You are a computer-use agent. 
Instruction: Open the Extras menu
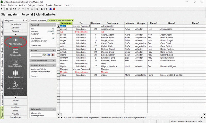pos(67,5)
